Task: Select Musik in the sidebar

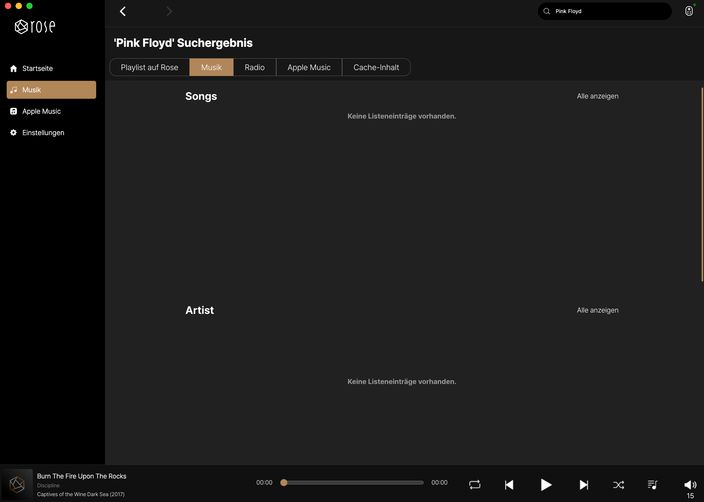Action: pos(51,90)
